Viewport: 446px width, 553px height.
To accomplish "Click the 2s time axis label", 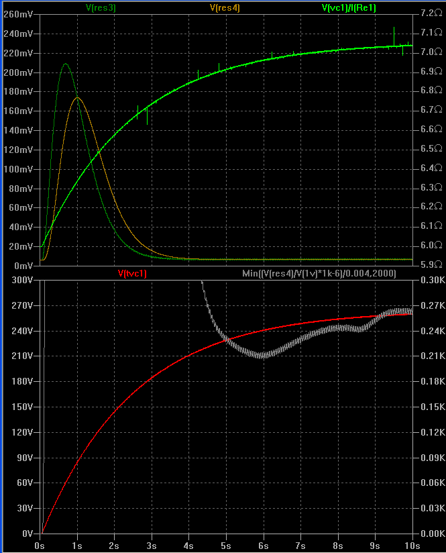I will (114, 546).
